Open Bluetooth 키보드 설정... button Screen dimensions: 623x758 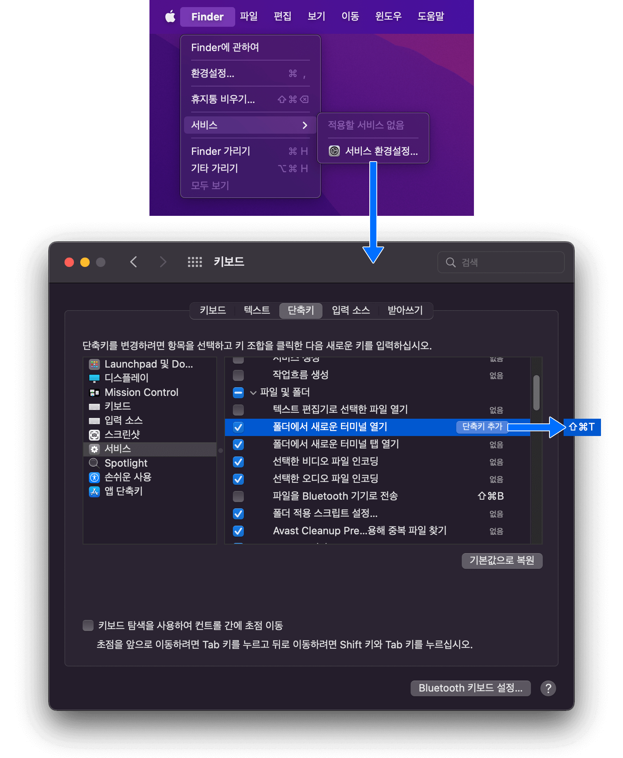tap(470, 688)
